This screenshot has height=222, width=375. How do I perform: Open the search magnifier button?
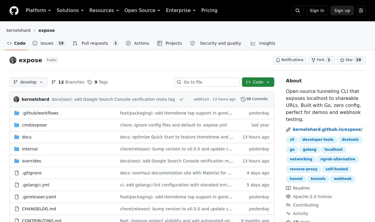point(298,11)
